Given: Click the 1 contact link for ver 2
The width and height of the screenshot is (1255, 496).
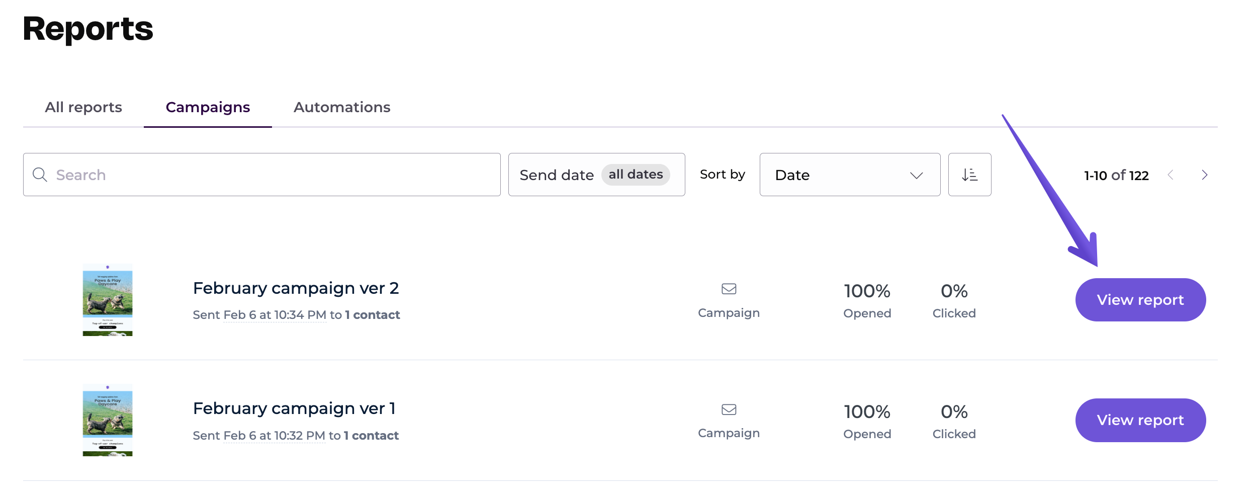Looking at the screenshot, I should [373, 315].
